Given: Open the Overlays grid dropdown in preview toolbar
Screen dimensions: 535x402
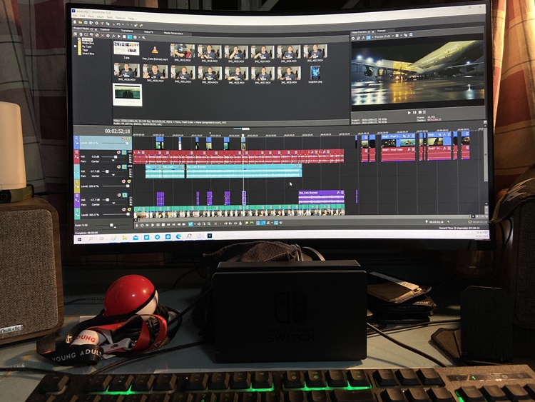Looking at the screenshot, I should (x=401, y=35).
